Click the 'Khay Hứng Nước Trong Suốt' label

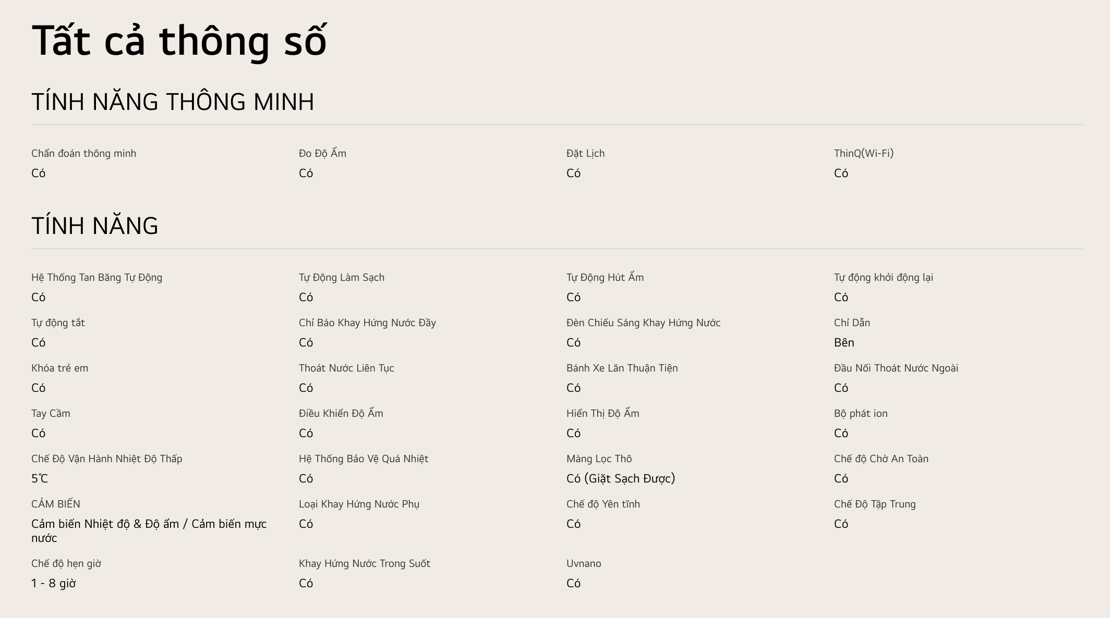coord(364,563)
